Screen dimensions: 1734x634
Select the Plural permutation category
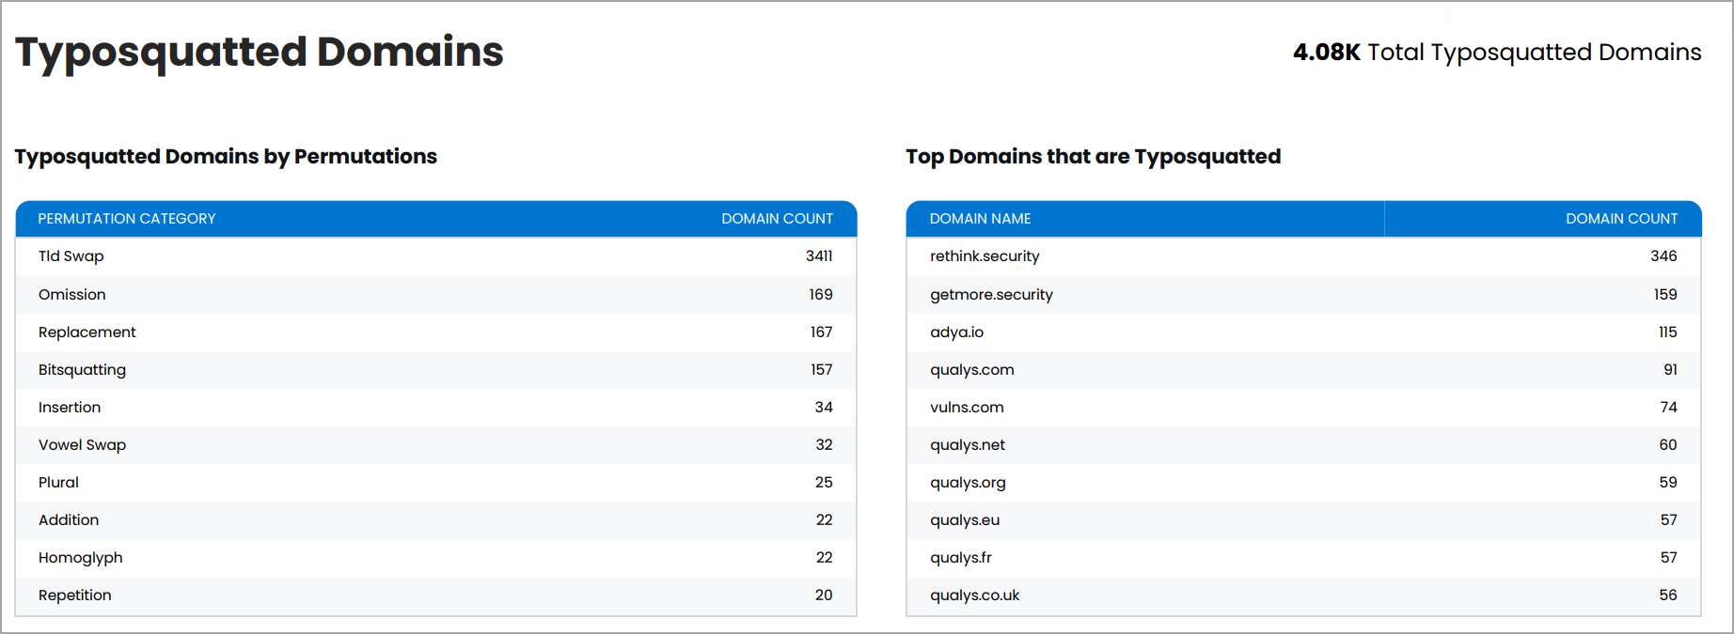(x=58, y=483)
